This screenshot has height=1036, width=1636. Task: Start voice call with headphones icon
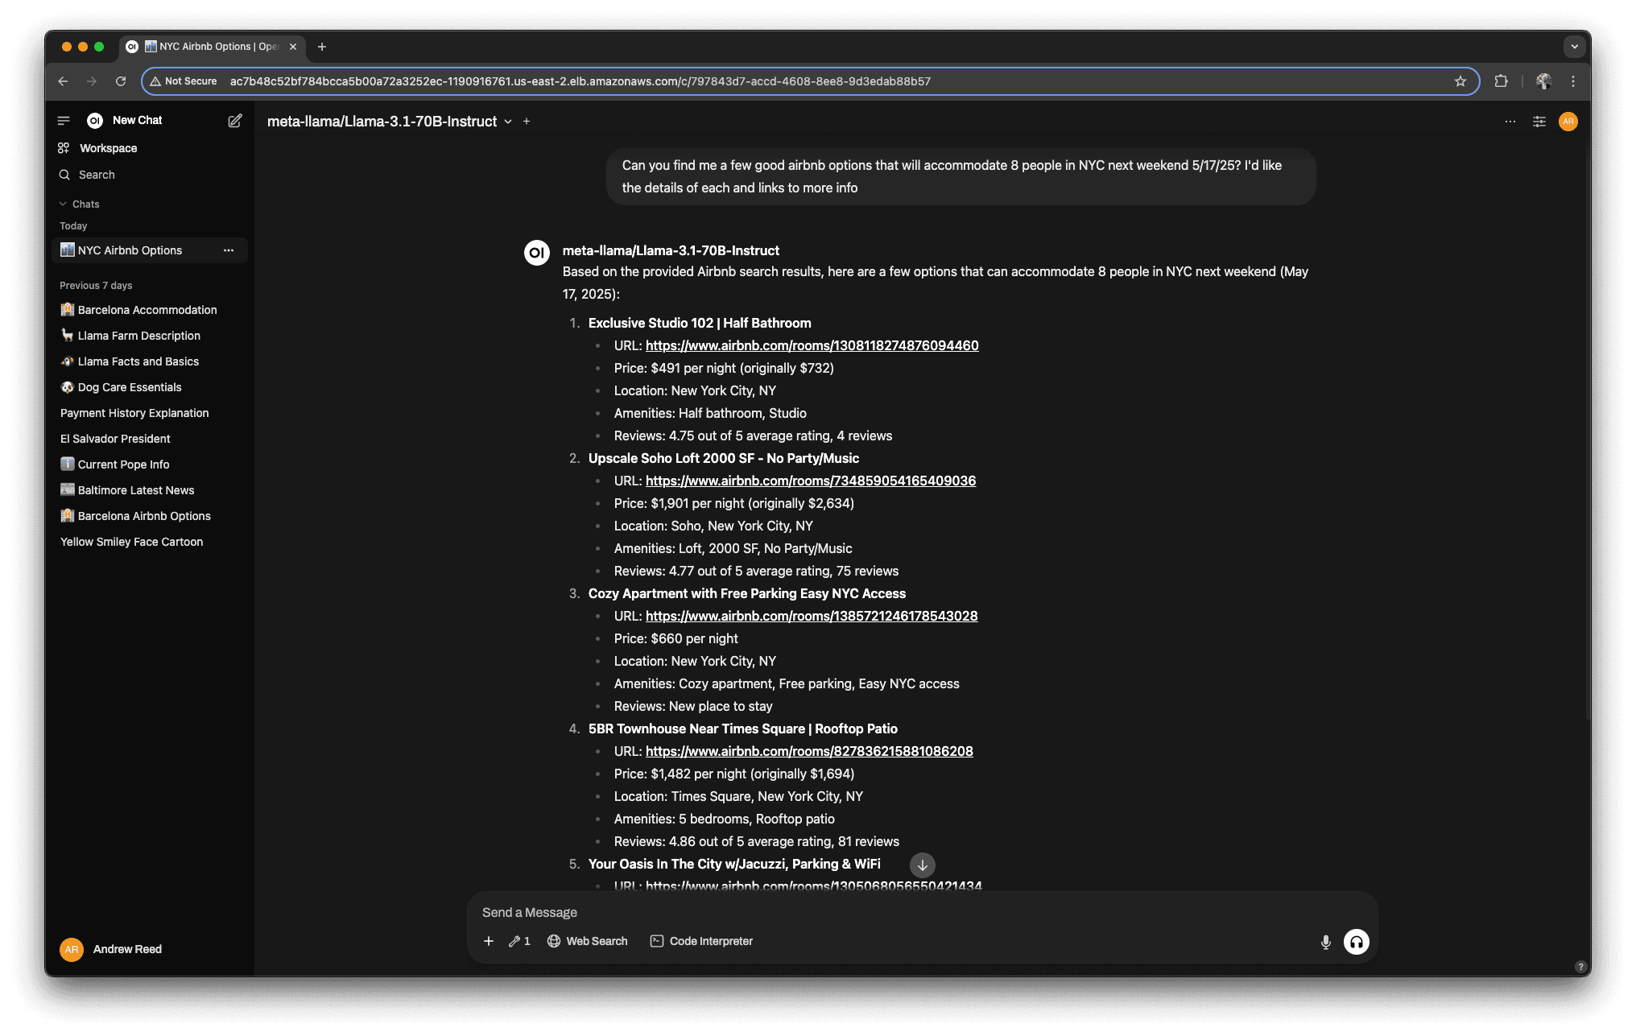click(x=1357, y=942)
